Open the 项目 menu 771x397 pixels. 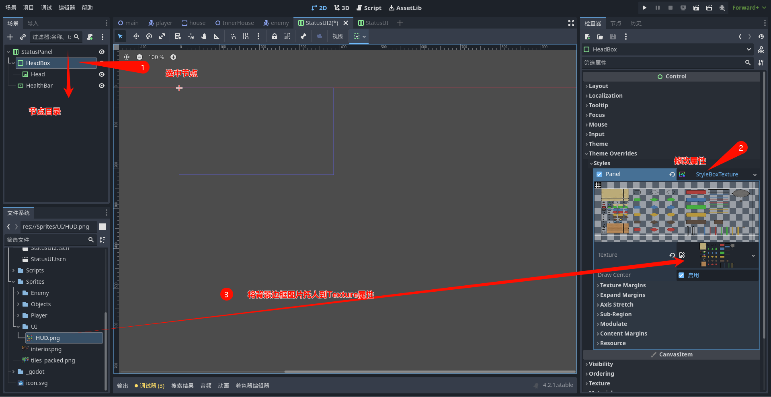coord(29,8)
